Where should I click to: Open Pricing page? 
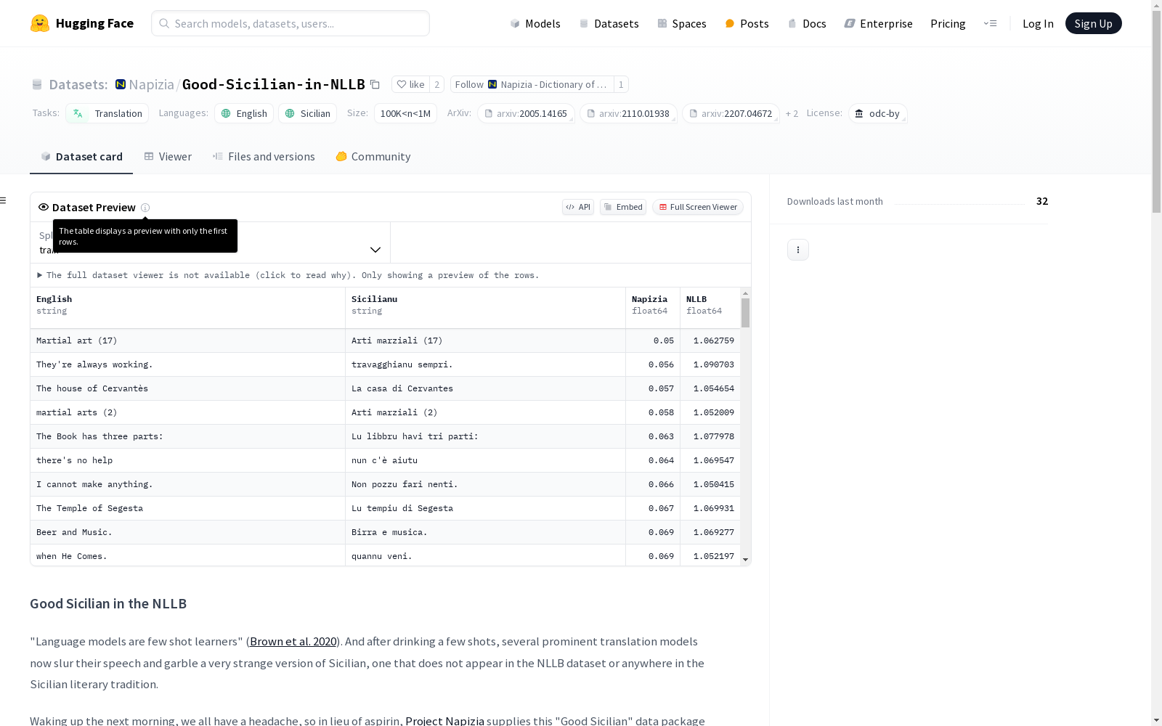pos(948,23)
